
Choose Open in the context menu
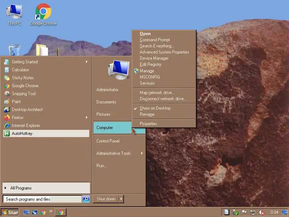click(x=164, y=34)
